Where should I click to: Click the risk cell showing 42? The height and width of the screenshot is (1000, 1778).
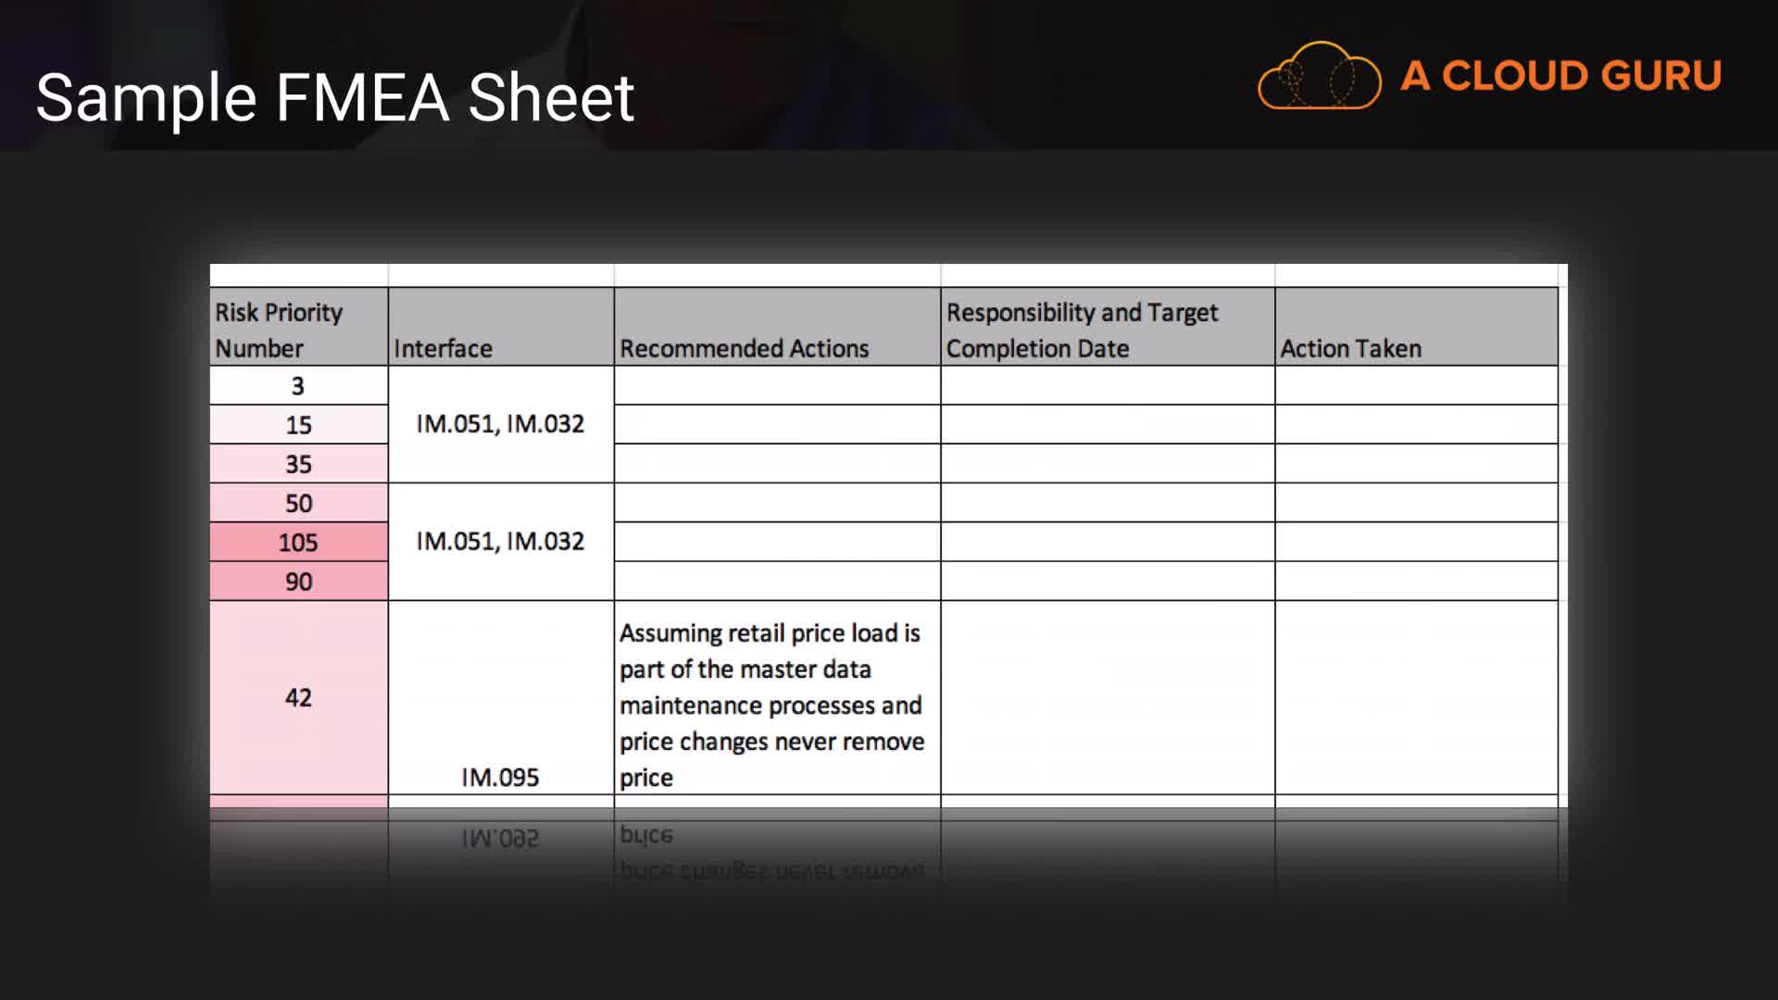tap(298, 697)
